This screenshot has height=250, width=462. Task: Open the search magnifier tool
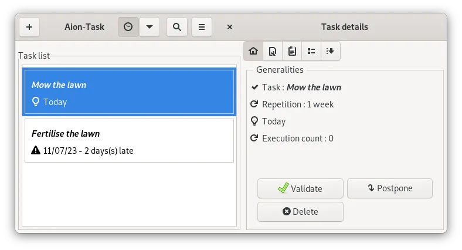tap(177, 27)
